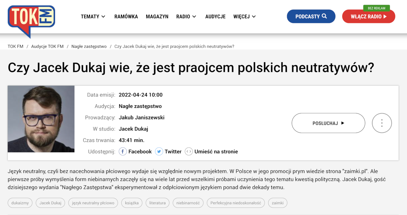This screenshot has height=215, width=407.
Task: Click the POSŁUCHAJ button
Action: (x=328, y=123)
